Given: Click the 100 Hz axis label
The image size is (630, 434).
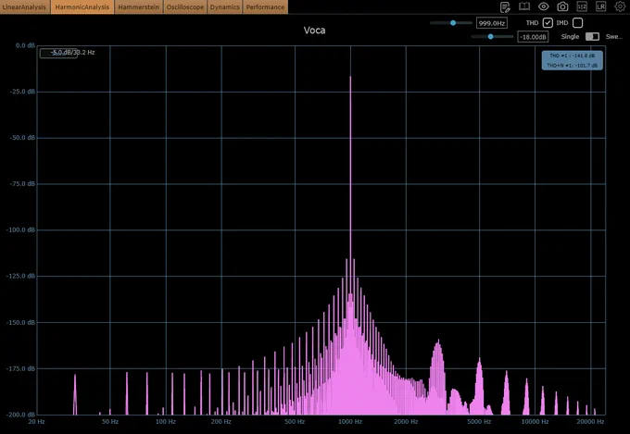Looking at the screenshot, I should click(166, 422).
